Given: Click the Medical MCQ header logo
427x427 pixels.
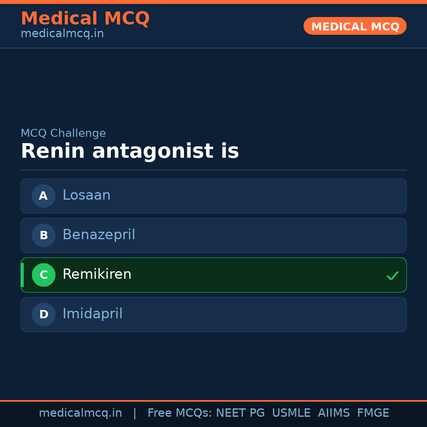Looking at the screenshot, I should tap(85, 18).
